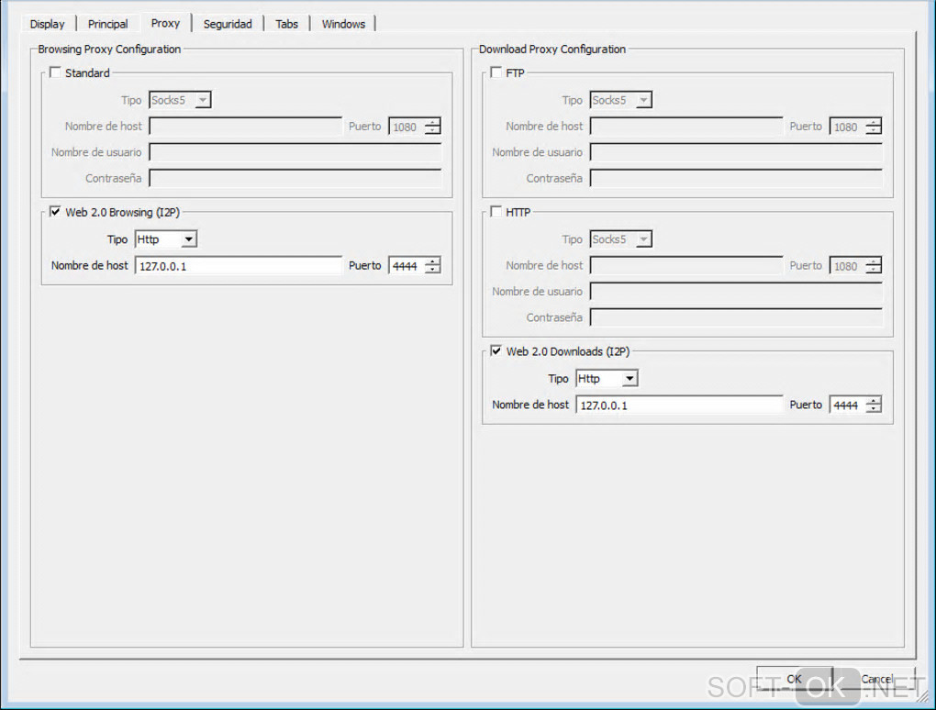The width and height of the screenshot is (936, 710).
Task: Enable the HTTP download proxy checkbox
Action: click(x=496, y=212)
